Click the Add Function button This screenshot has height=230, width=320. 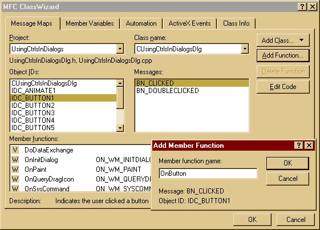point(283,55)
